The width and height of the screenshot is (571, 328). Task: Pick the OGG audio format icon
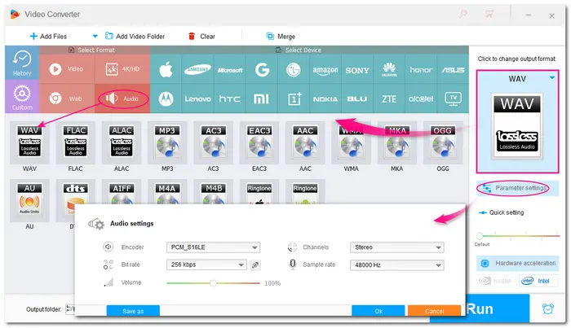tap(444, 145)
